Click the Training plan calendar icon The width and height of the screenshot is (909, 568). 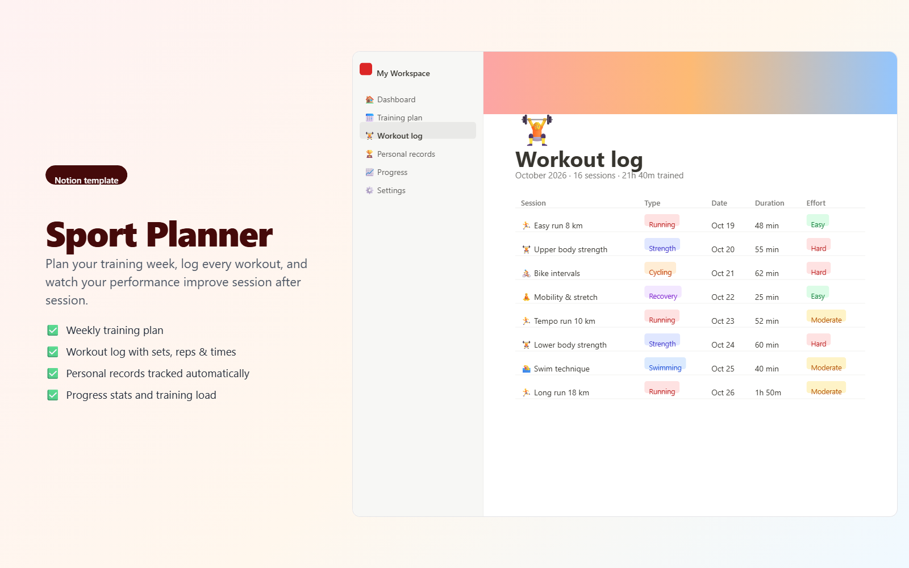pos(369,118)
